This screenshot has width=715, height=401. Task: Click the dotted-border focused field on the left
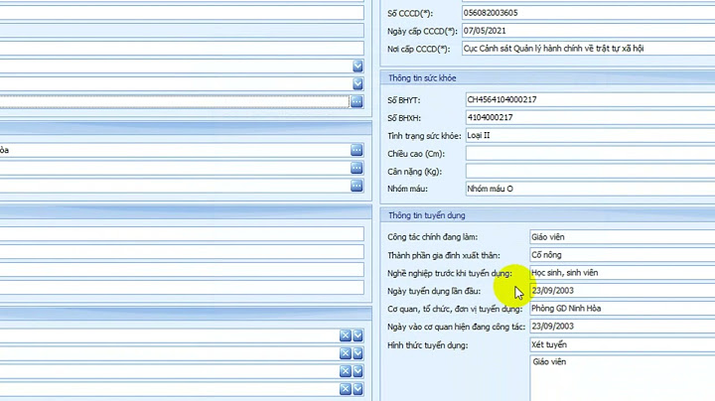click(175, 101)
